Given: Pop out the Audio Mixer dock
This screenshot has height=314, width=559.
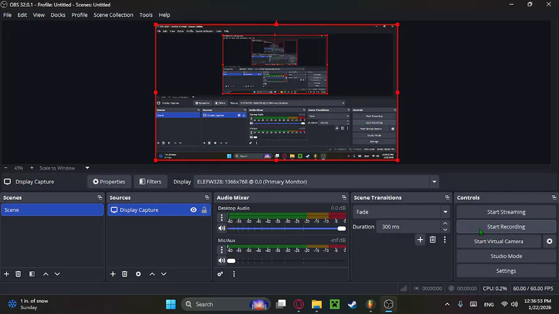Looking at the screenshot, I should tap(344, 197).
